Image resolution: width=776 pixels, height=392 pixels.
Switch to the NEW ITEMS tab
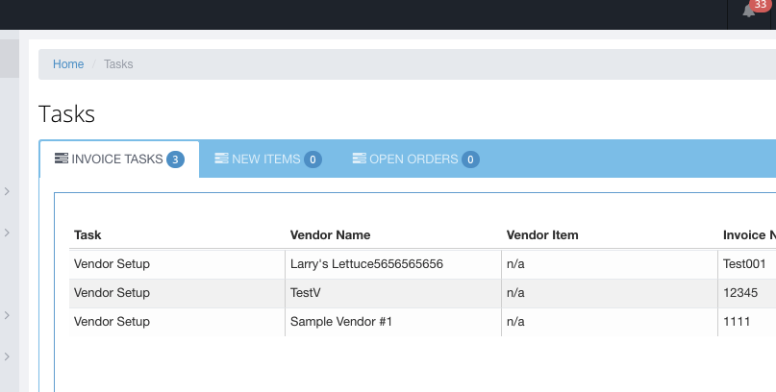[268, 159]
